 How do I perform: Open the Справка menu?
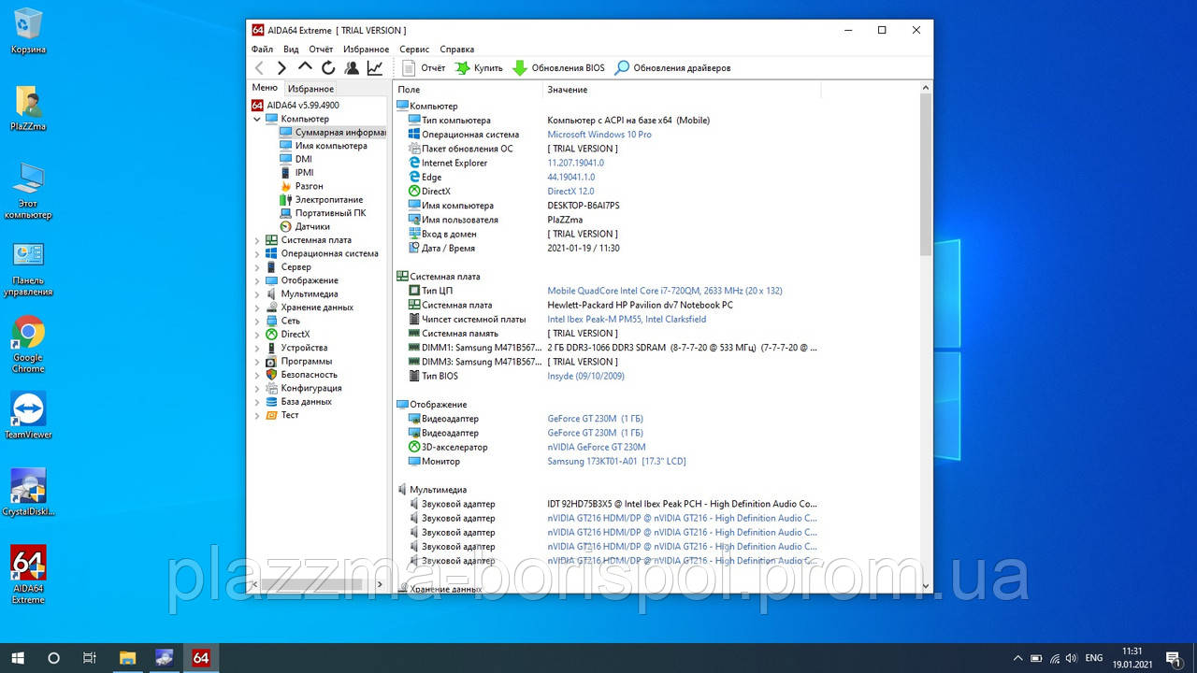click(456, 49)
